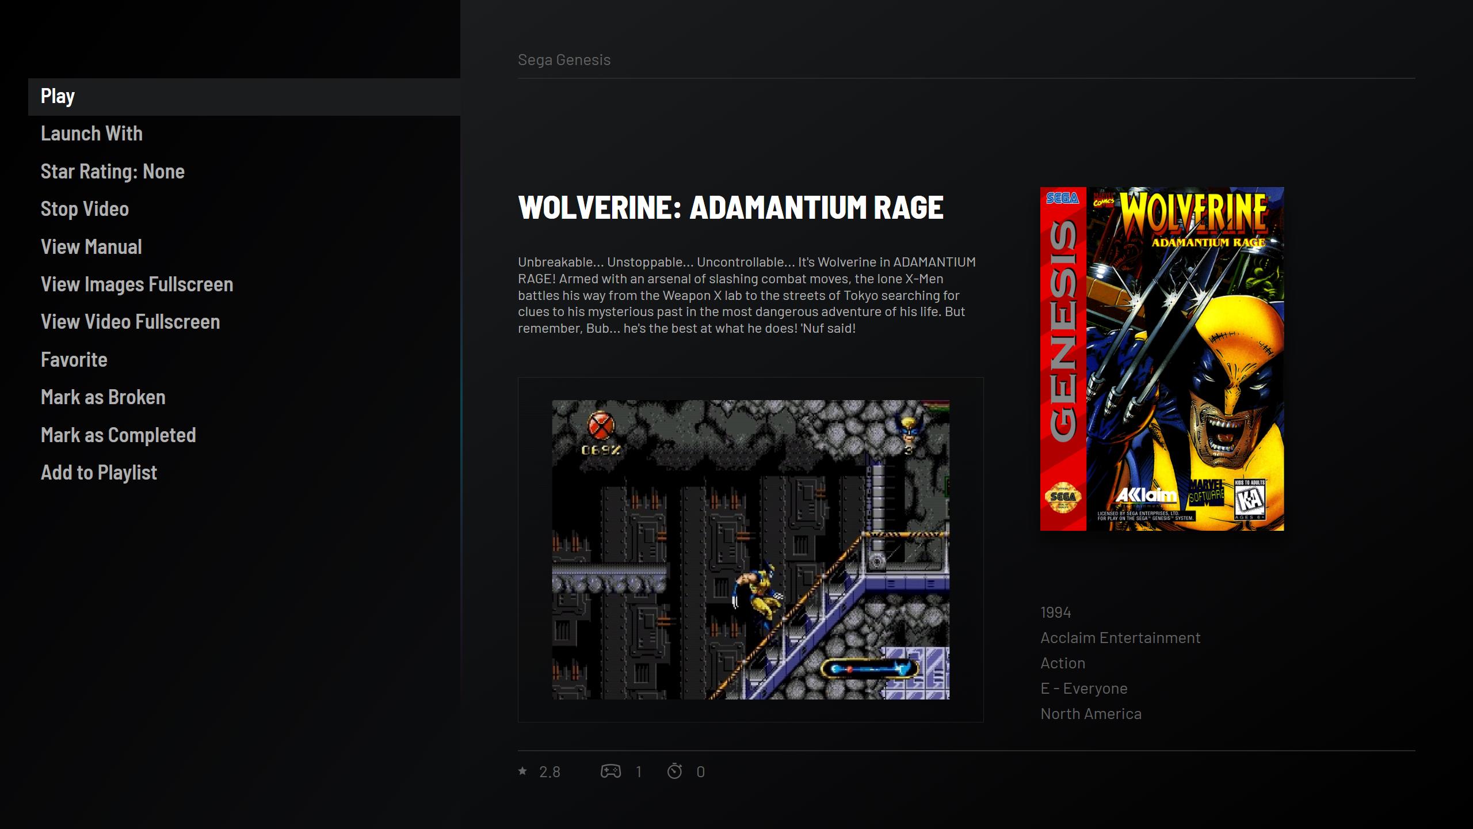Click the player count value 1

[x=639, y=772]
